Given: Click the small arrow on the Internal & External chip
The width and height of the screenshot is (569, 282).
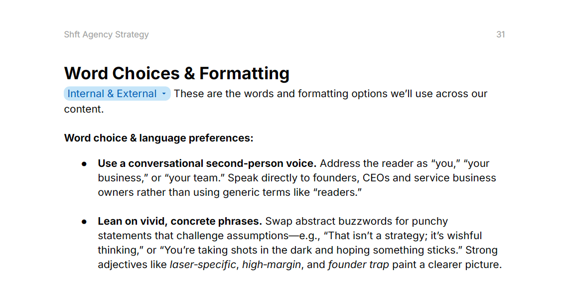Looking at the screenshot, I should click(164, 94).
